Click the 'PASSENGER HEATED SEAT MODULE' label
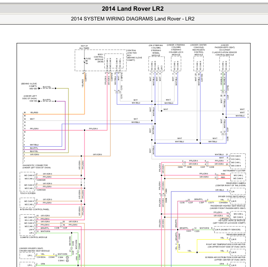Viewport: 268px width, 267px height. tap(228, 206)
